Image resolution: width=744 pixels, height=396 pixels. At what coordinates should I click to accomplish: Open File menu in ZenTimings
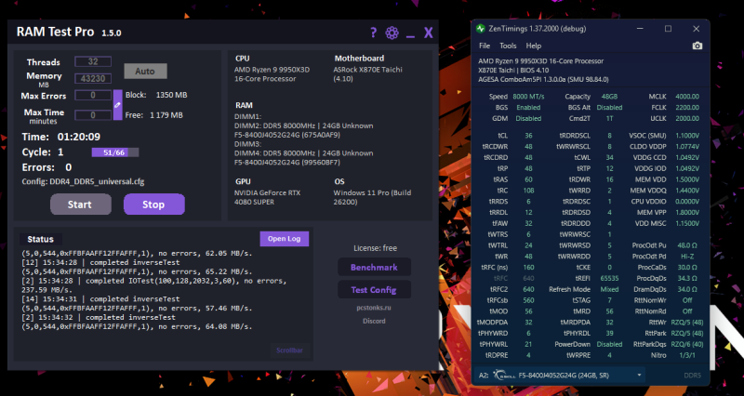coord(485,46)
